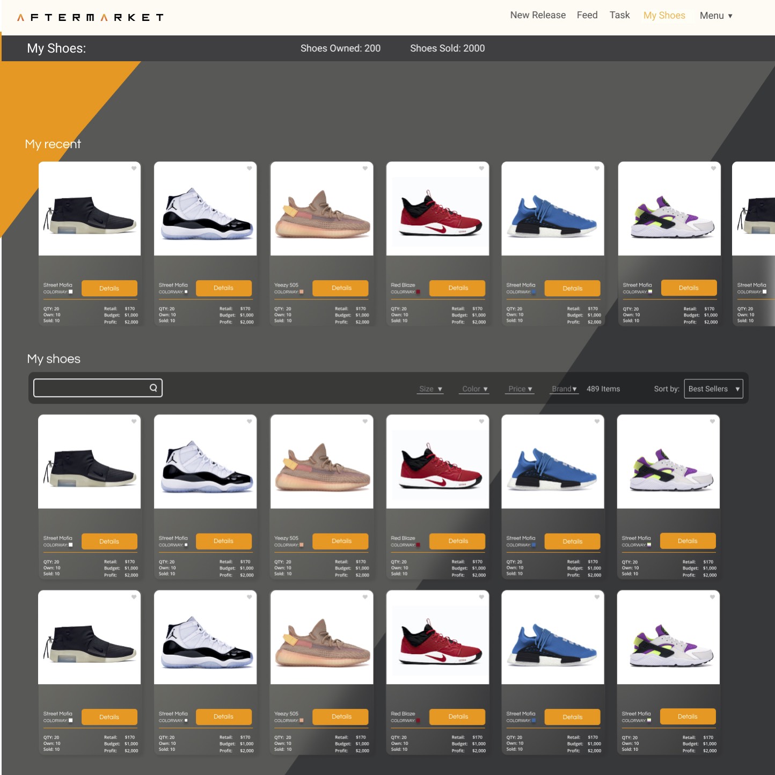Viewport: 775px width, 775px height.
Task: Click the Aftermarket logo
Action: tap(90, 17)
